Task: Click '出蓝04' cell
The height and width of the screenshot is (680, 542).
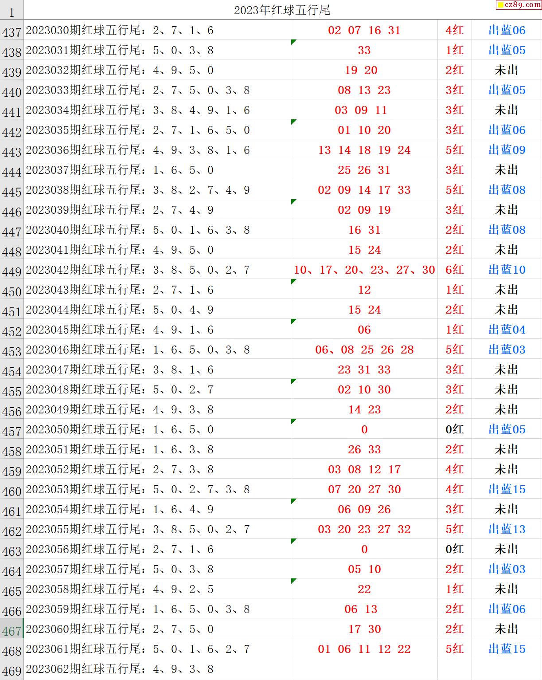Action: (x=507, y=330)
